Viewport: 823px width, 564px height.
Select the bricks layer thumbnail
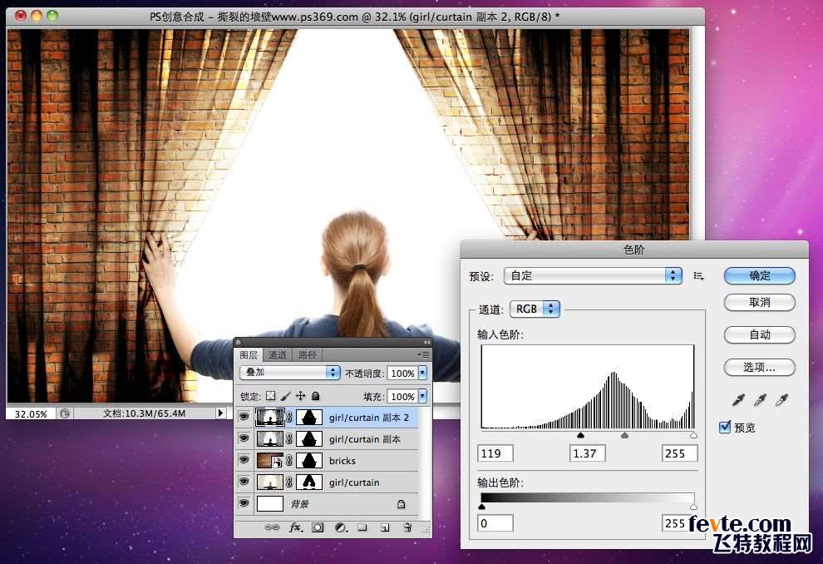click(x=270, y=461)
